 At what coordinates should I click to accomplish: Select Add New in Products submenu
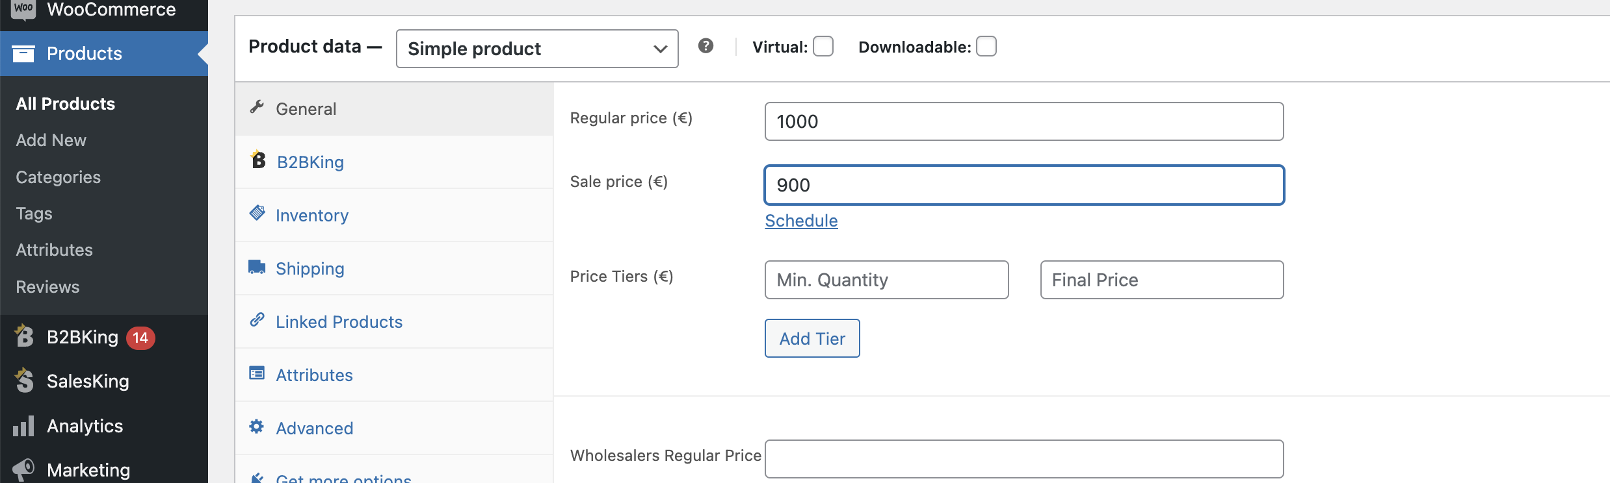pos(51,140)
